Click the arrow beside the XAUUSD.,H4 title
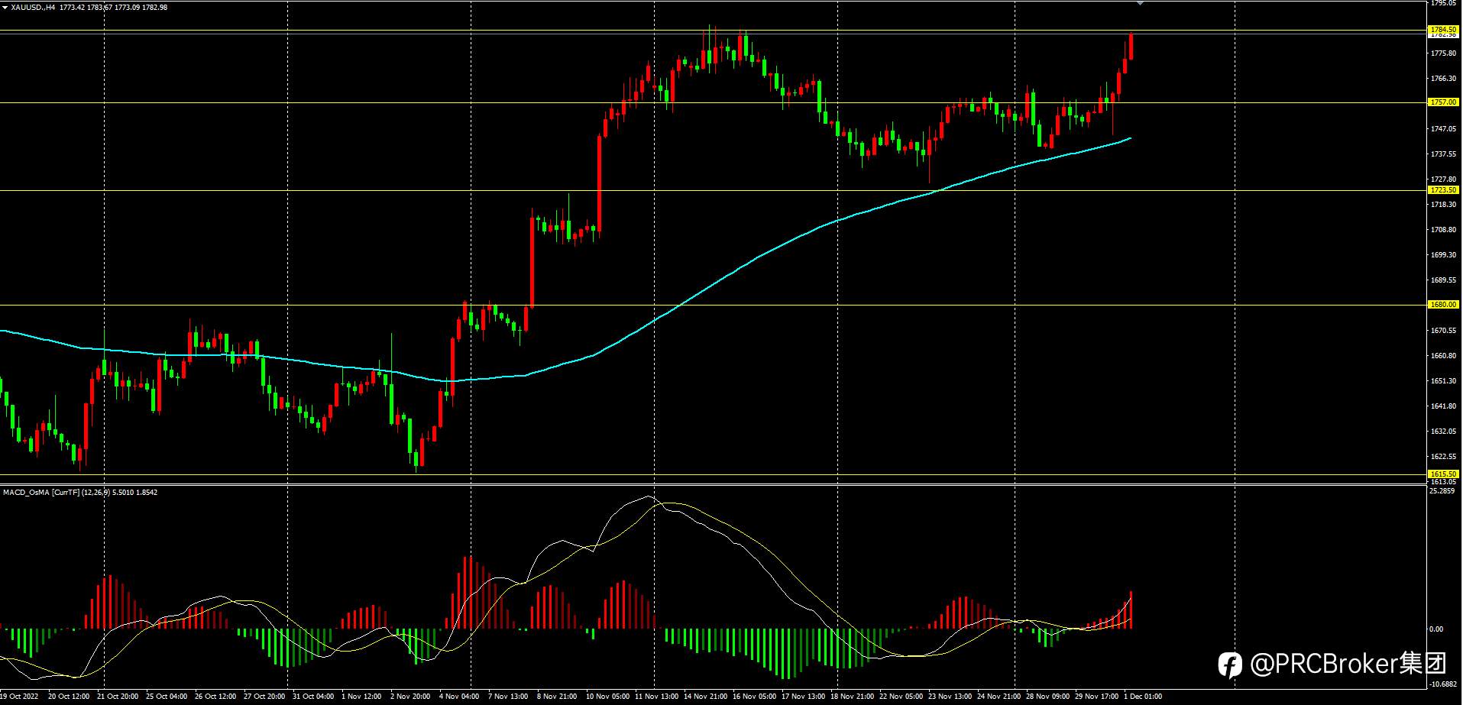1463x705 pixels. [5, 8]
